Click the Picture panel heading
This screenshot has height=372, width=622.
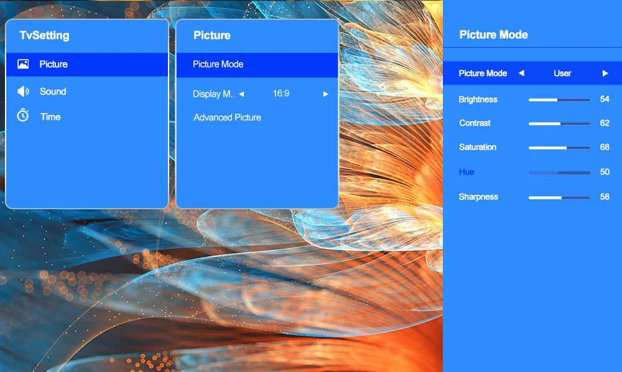[212, 35]
